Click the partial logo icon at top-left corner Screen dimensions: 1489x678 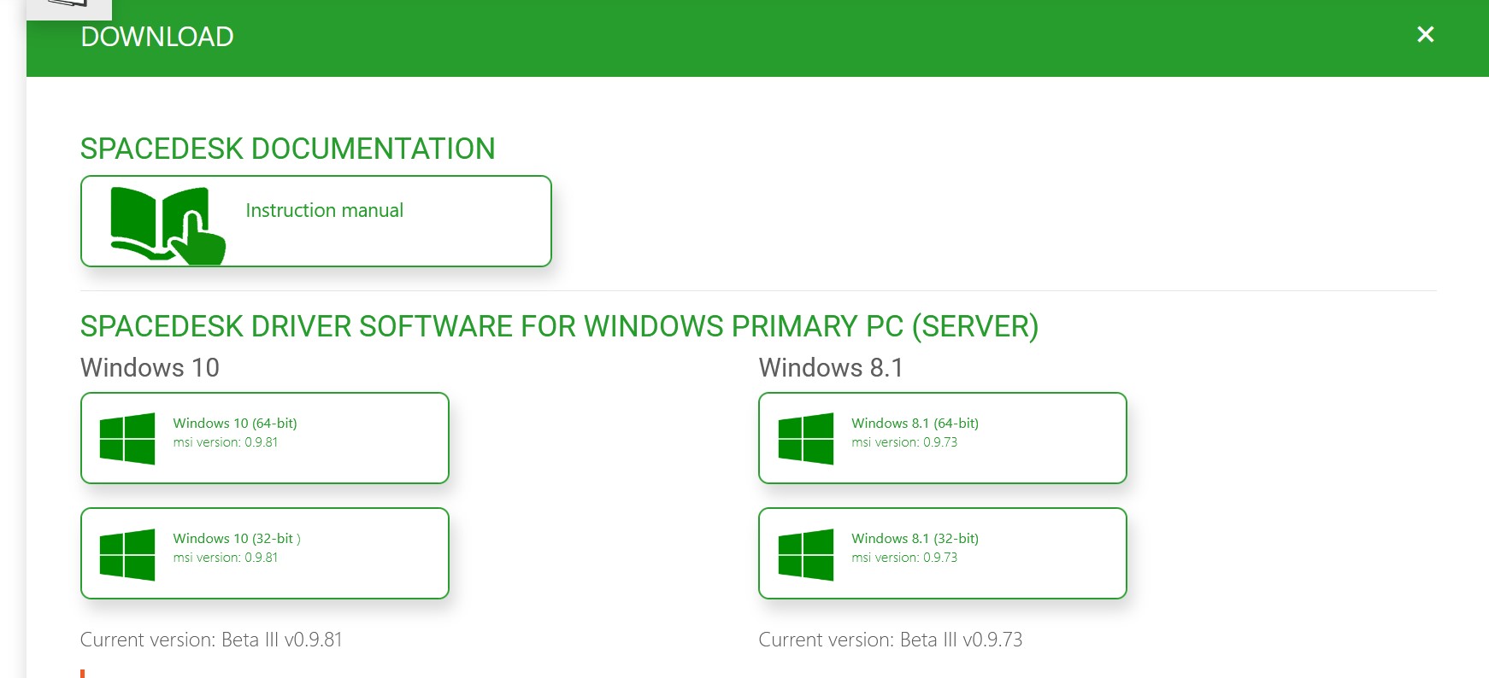click(69, 7)
